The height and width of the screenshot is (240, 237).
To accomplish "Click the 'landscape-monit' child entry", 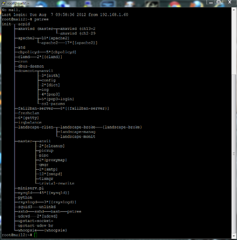I will [x=78, y=136].
